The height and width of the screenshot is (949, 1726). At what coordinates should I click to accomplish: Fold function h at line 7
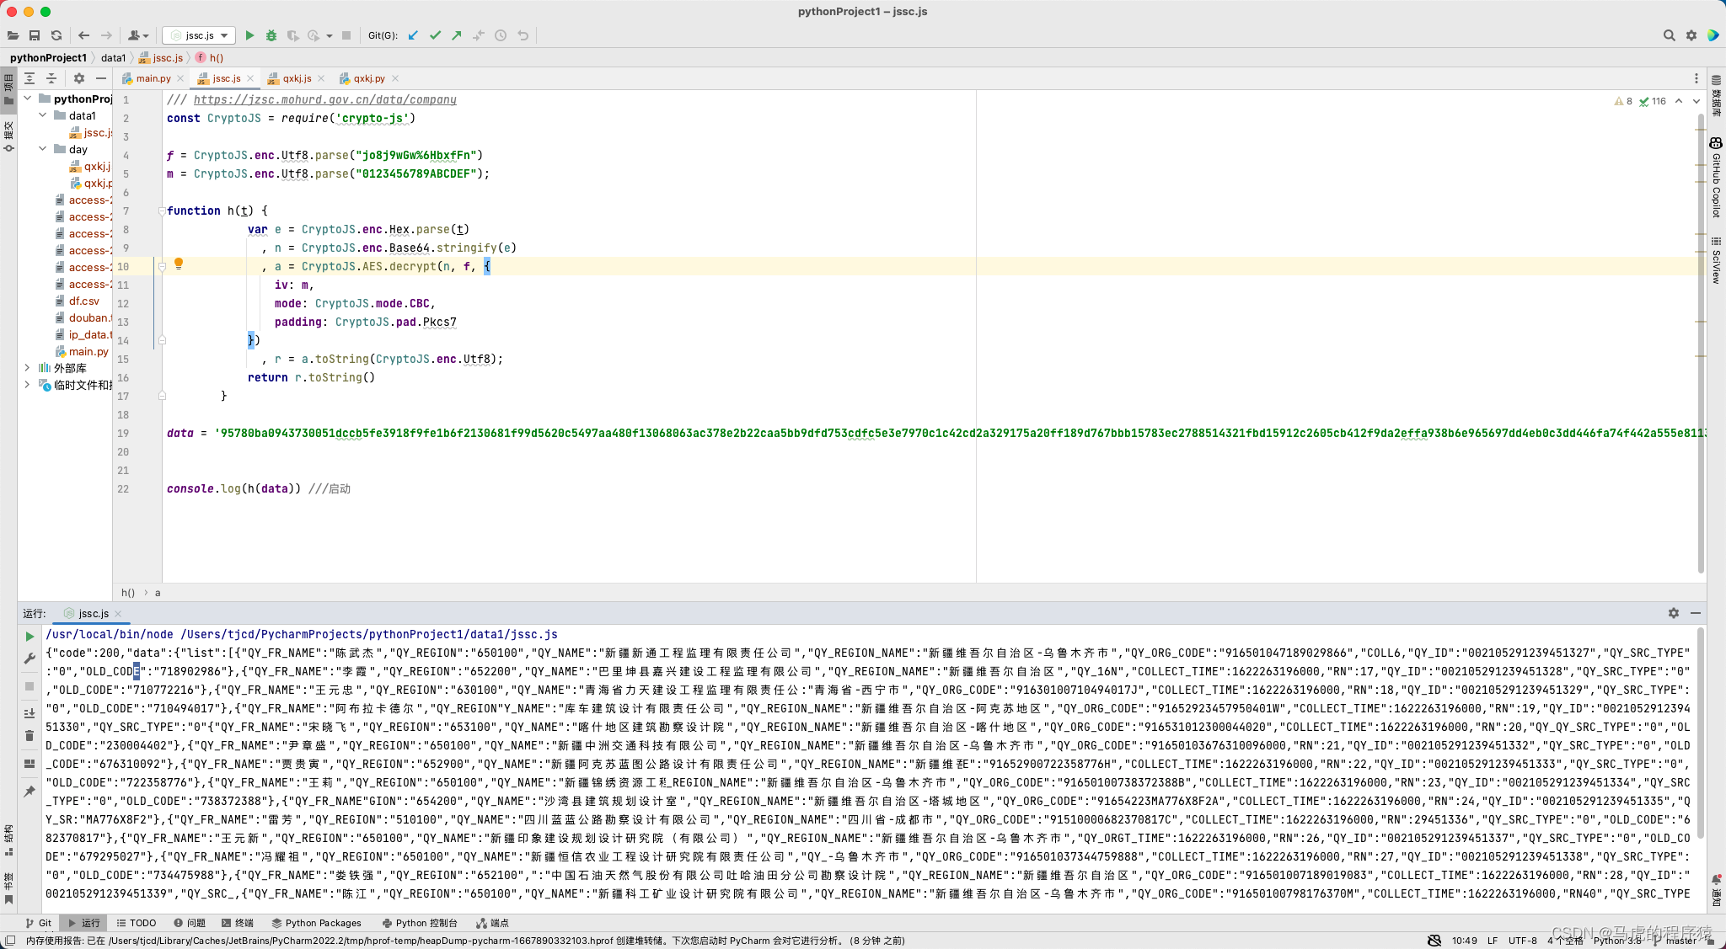(162, 211)
